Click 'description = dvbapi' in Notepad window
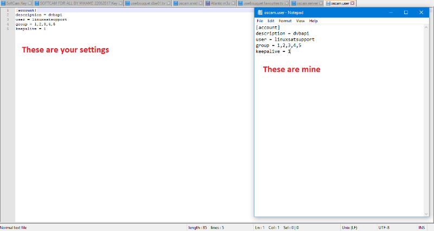Viewport: 434px width, 231px height. 282,34
